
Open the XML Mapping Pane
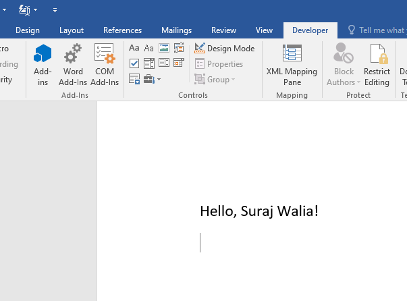click(292, 65)
